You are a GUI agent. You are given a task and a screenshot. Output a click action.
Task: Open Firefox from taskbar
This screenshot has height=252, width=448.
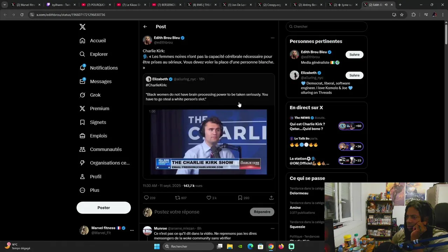[281, 246]
